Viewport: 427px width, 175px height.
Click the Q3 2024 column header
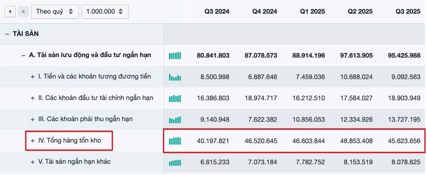(217, 11)
